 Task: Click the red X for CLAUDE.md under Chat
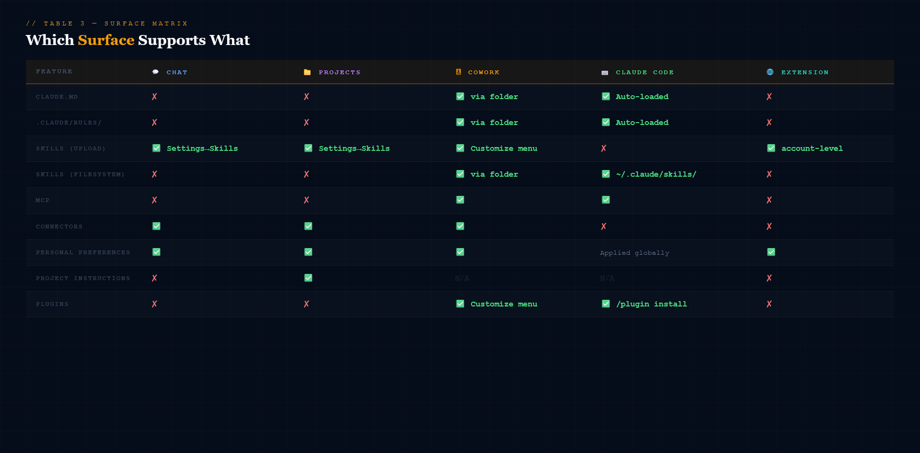pyautogui.click(x=154, y=97)
